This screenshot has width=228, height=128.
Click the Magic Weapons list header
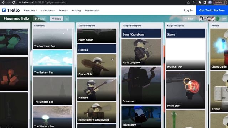coord(175,26)
